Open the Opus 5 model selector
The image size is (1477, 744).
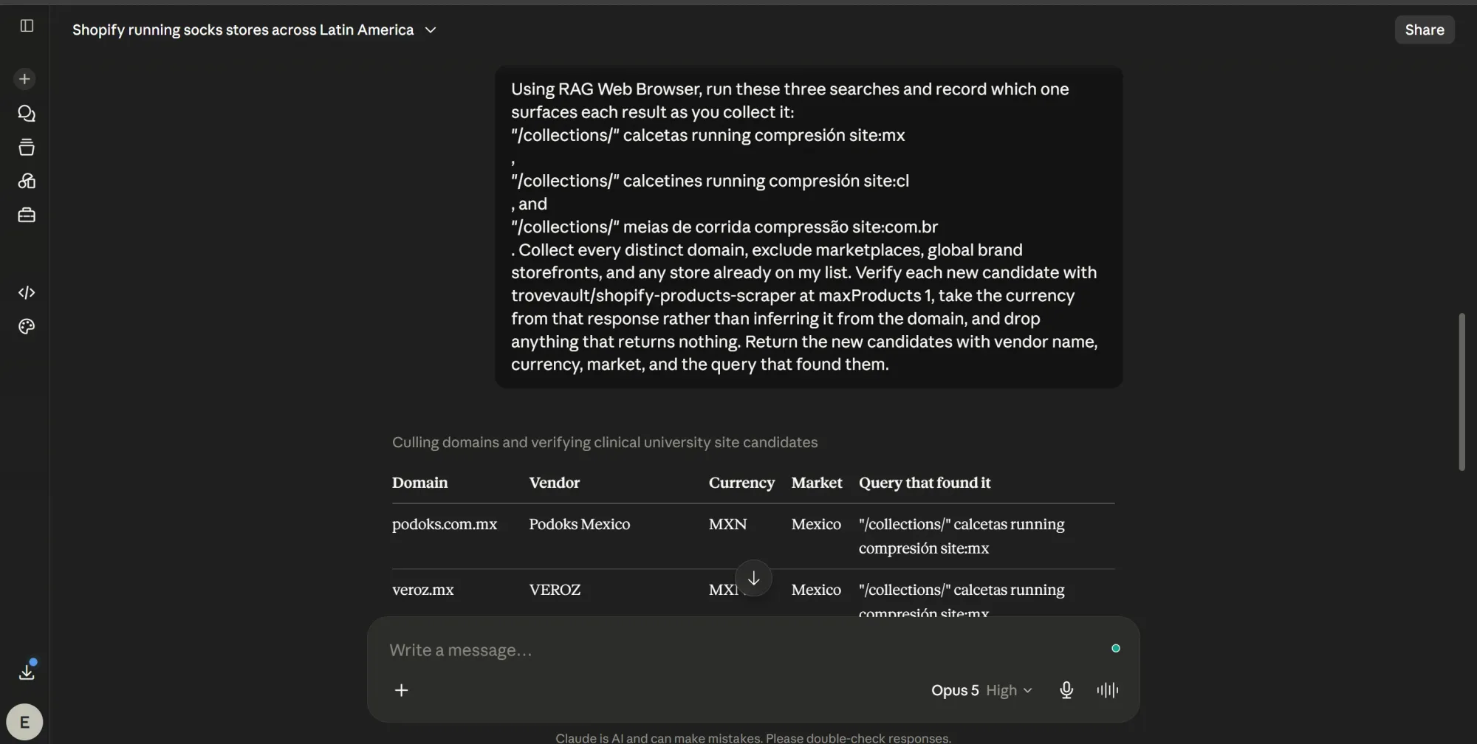981,690
